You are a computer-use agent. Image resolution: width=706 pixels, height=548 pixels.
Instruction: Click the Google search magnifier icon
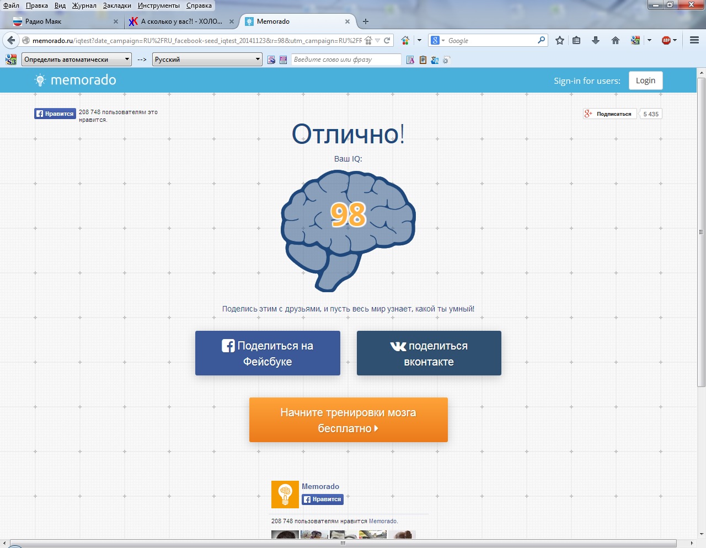click(541, 40)
